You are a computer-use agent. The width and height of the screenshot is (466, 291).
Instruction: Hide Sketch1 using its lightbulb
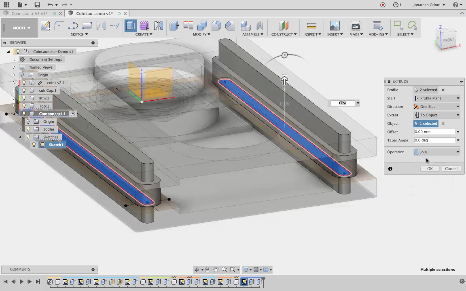34,145
